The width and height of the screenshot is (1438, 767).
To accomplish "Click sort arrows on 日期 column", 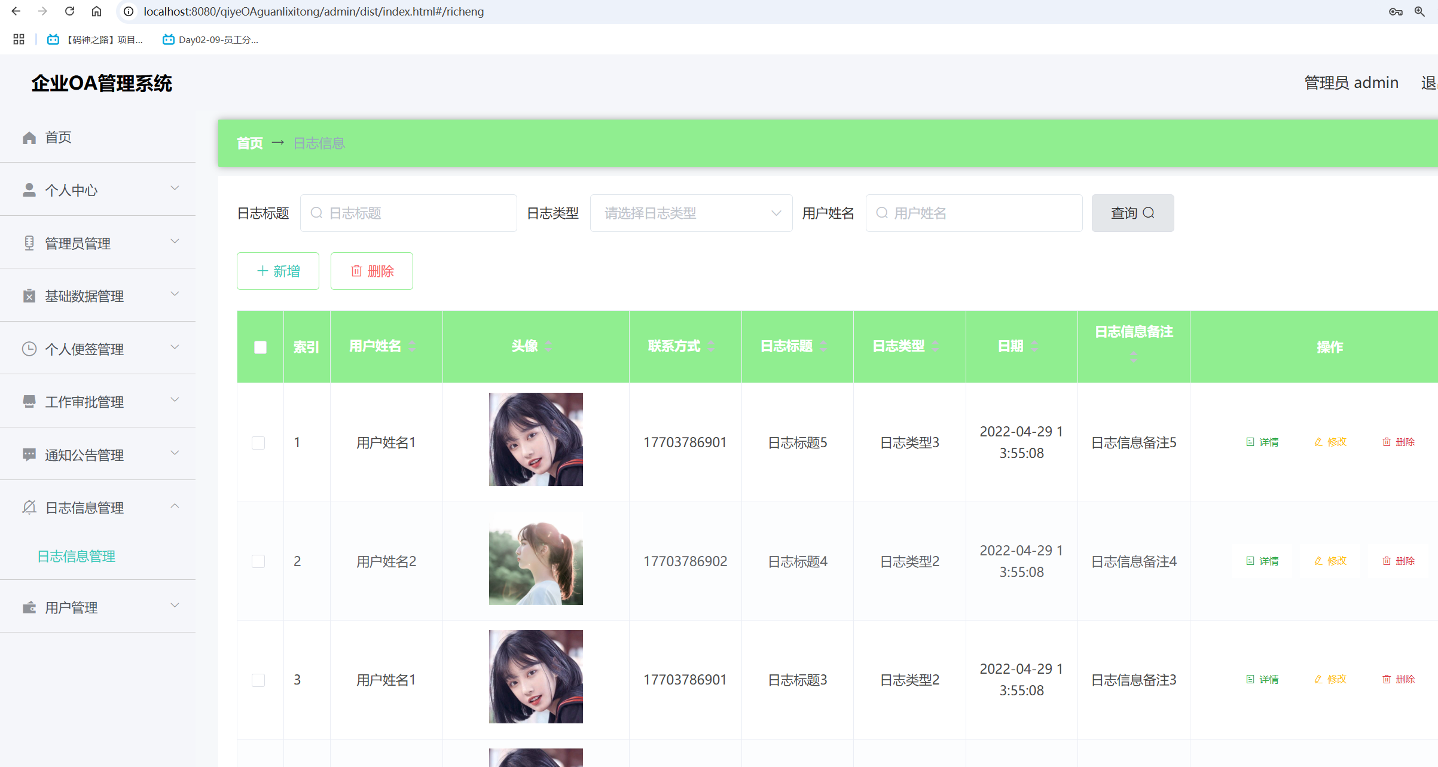I will (1034, 346).
